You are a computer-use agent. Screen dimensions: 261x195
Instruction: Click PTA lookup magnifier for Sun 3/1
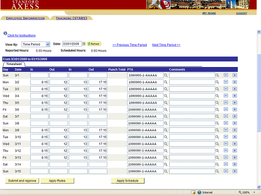click(x=166, y=75)
